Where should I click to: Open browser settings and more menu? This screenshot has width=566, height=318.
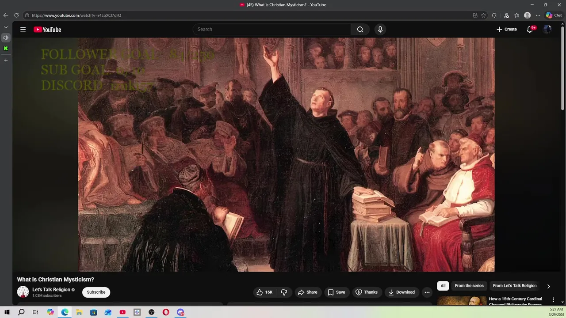pos(538,15)
